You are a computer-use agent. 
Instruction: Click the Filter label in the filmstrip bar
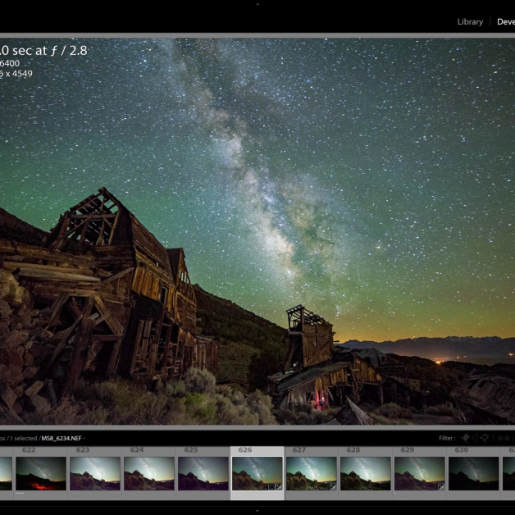coord(446,438)
